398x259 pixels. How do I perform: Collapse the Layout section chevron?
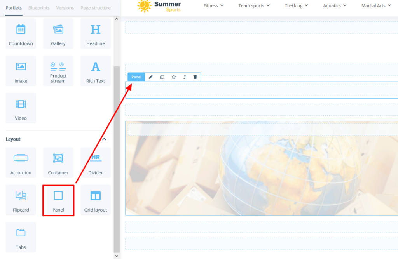click(x=104, y=139)
